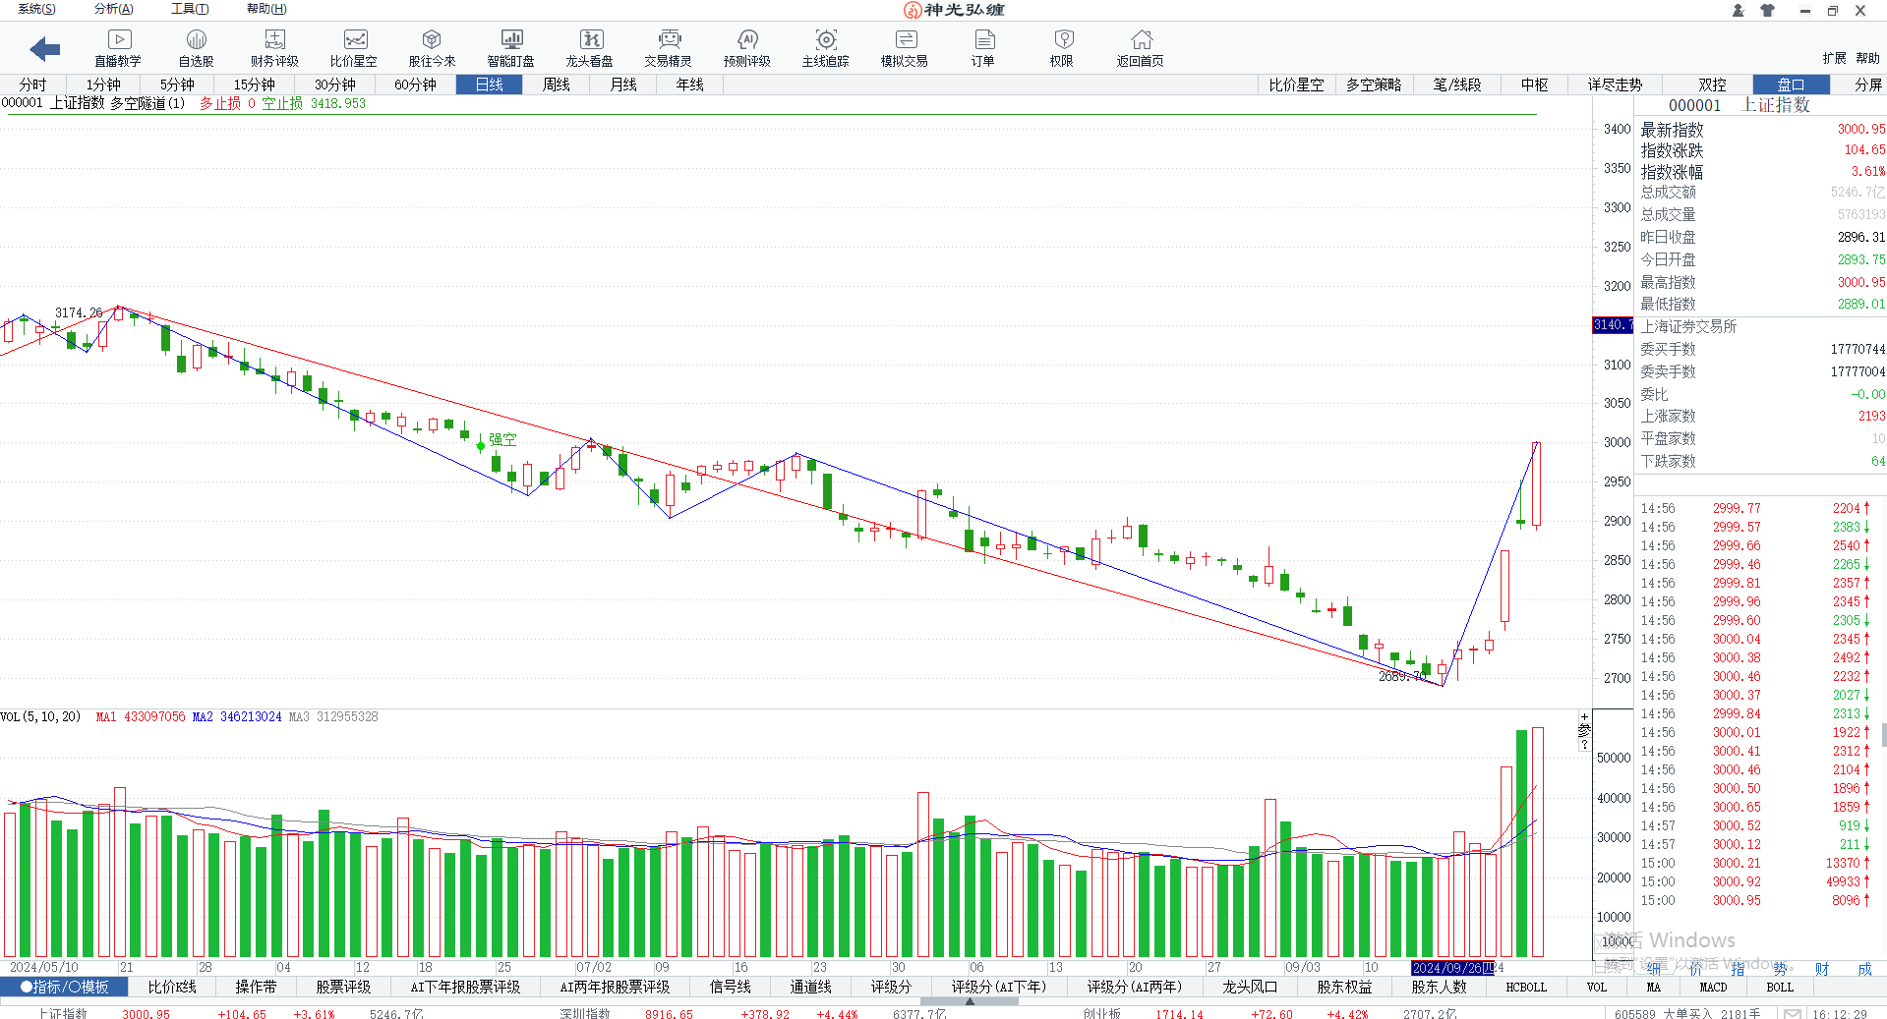This screenshot has height=1019, width=1887.
Task: Select the AI下年报股票评级 tab
Action: tap(465, 987)
